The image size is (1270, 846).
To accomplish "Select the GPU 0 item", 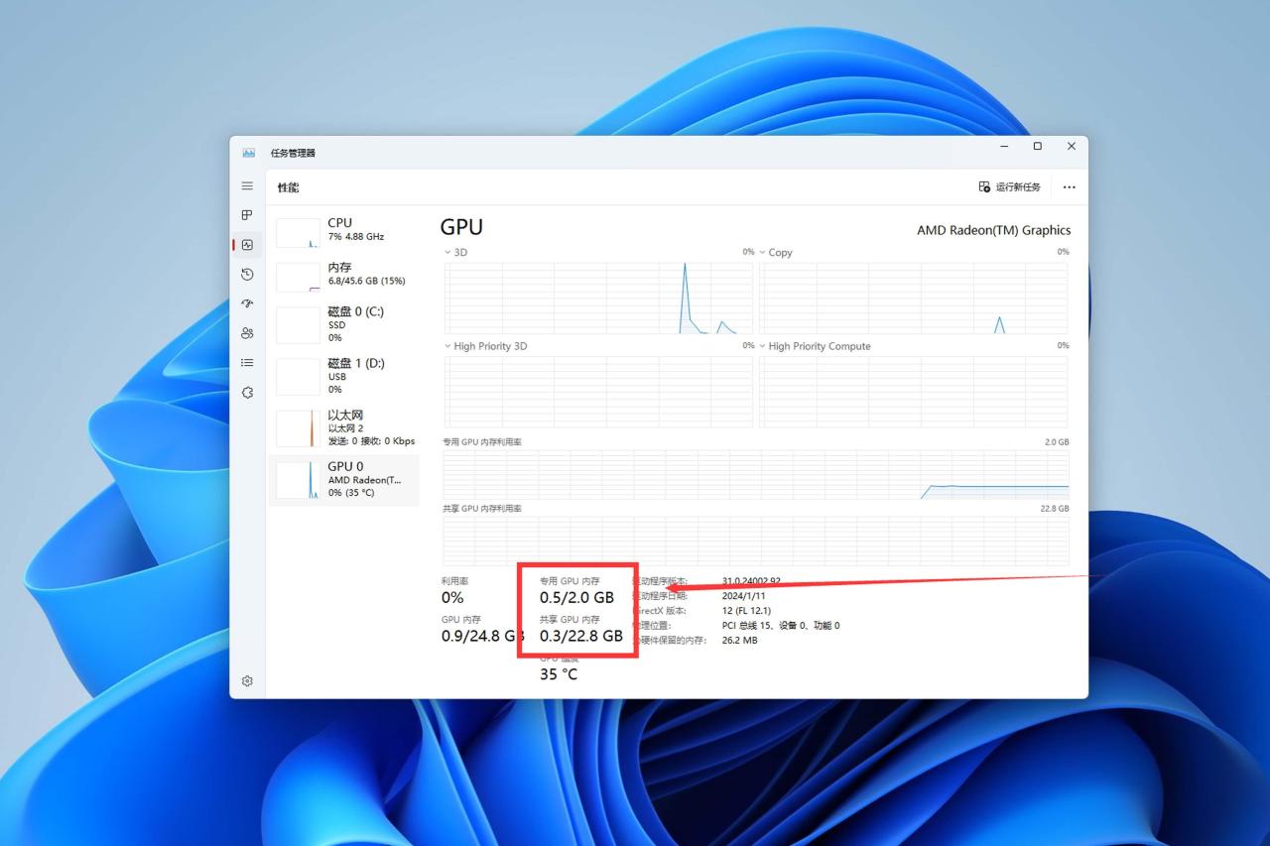I will pyautogui.click(x=344, y=479).
